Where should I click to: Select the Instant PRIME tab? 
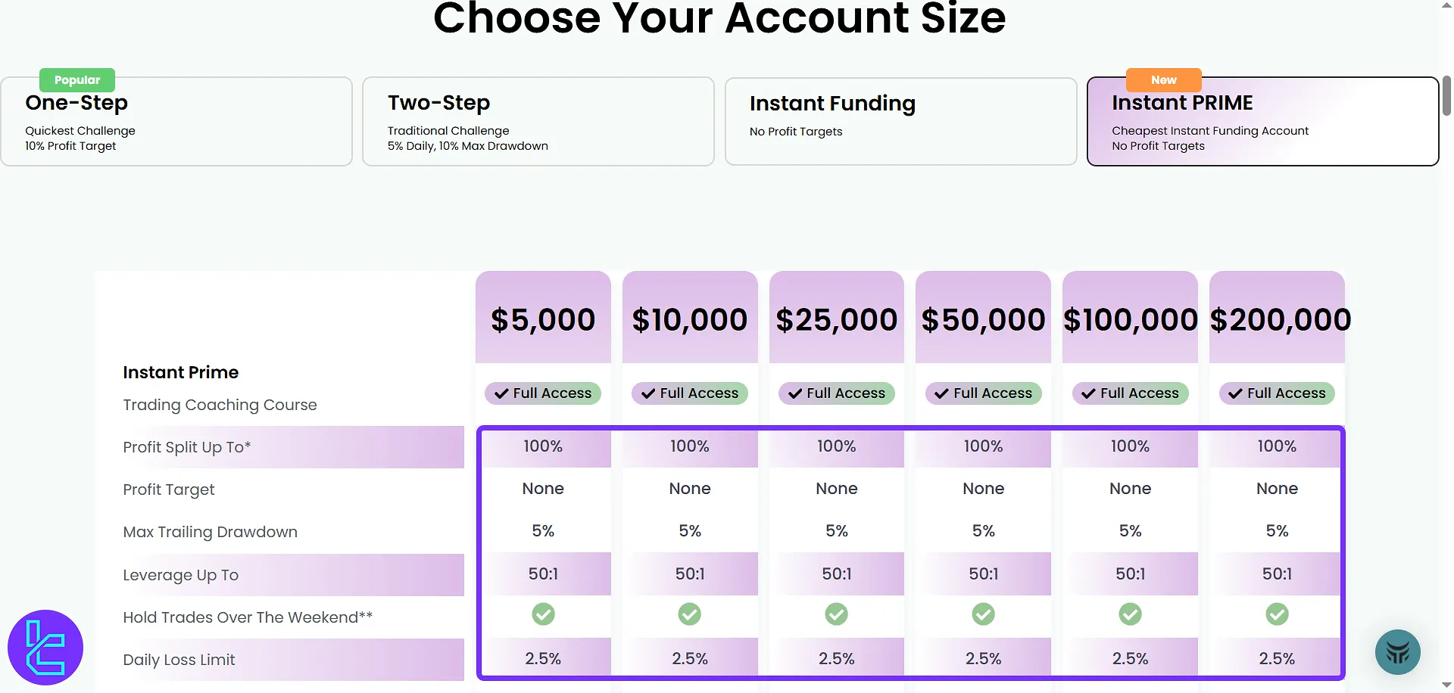[1262, 122]
